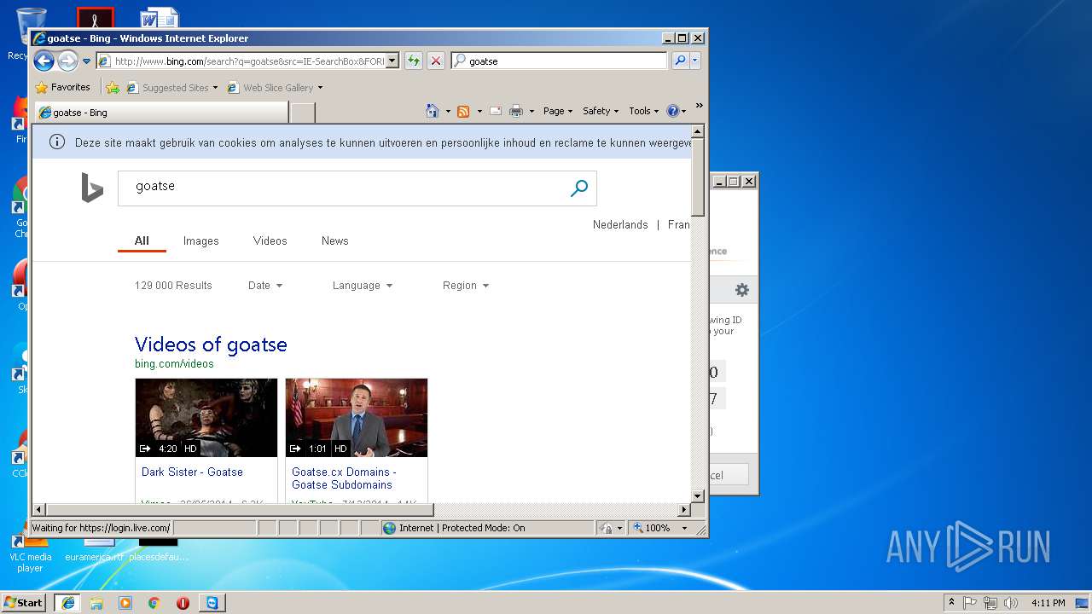Open Windows Explorer folder taskbar icon
This screenshot has height=614, width=1092.
pos(96,603)
